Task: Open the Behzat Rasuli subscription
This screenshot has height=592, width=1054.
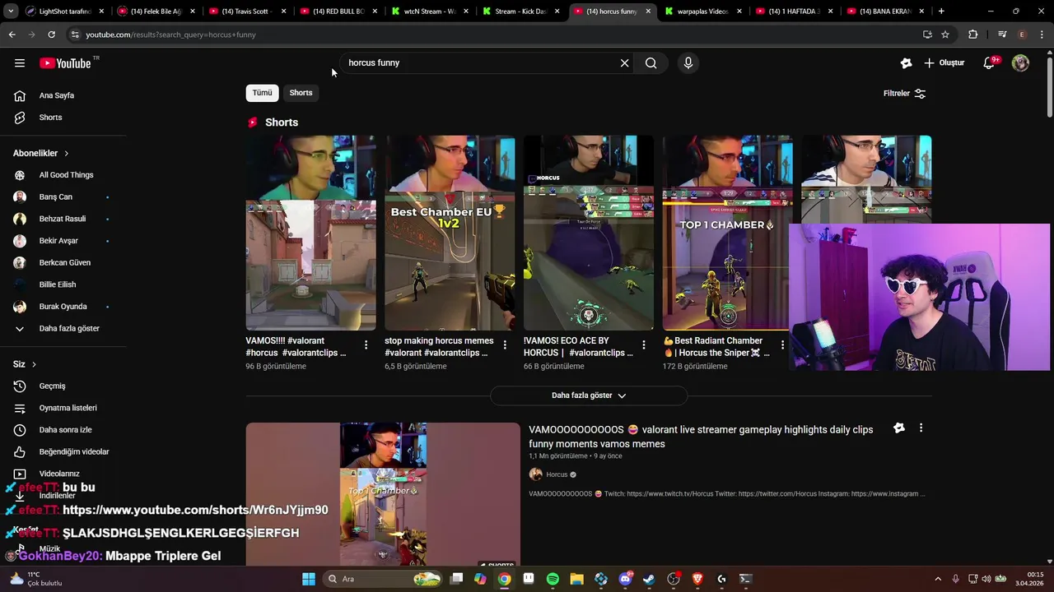Action: [x=63, y=219]
